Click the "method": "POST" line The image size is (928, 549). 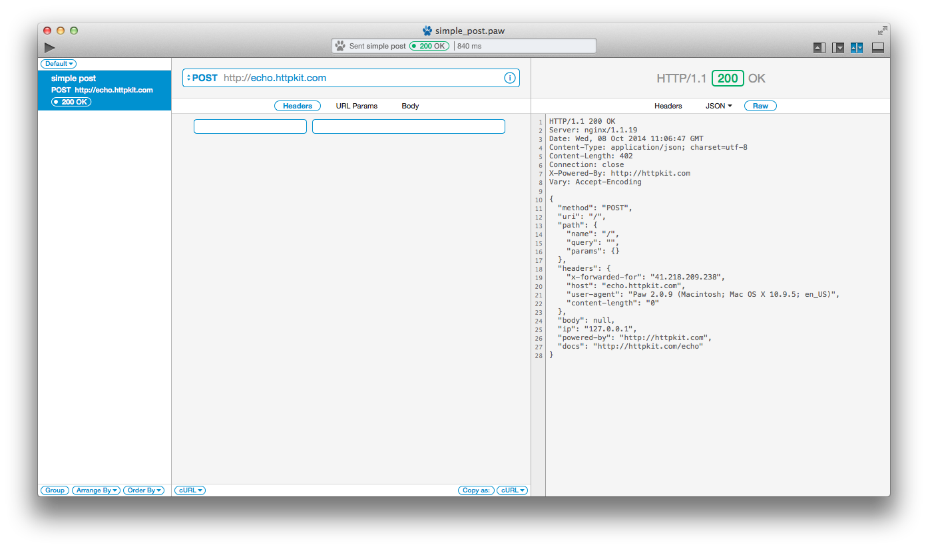pos(595,208)
